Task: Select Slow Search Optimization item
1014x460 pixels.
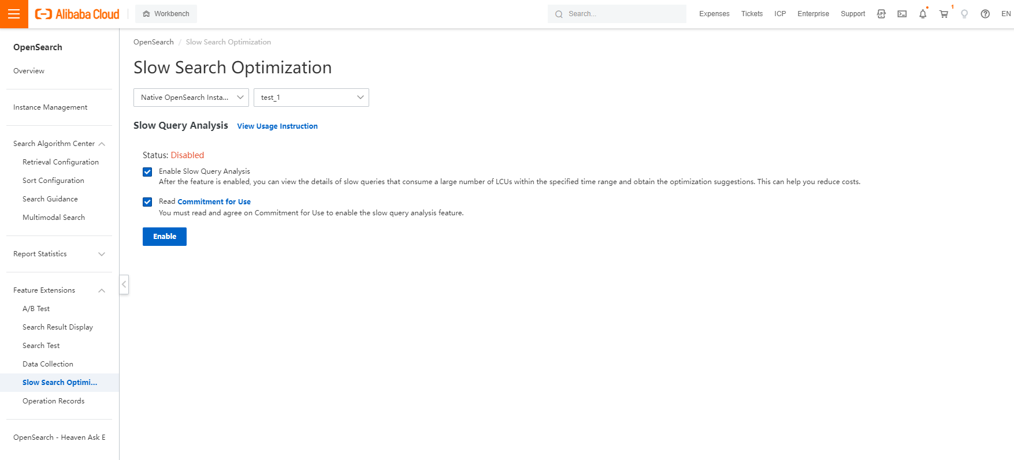Action: click(60, 383)
